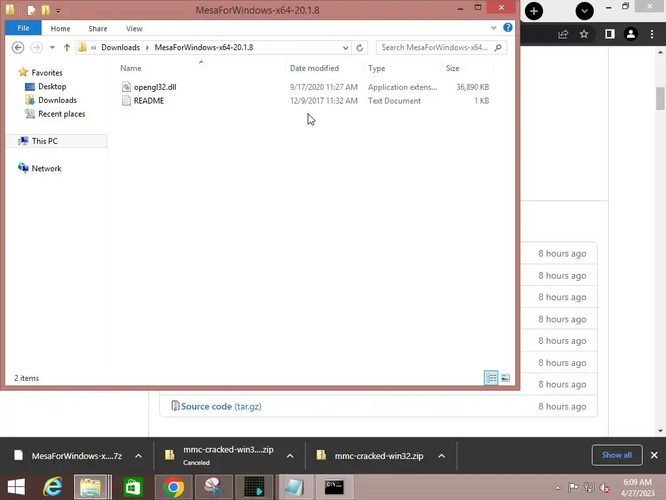
Task: Open recent locations dropdown arrow
Action: tap(52, 48)
